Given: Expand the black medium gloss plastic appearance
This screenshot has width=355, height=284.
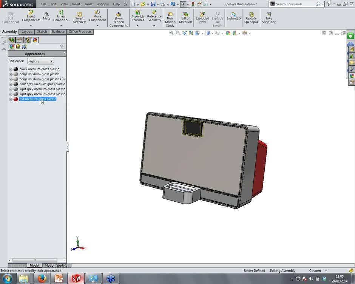Looking at the screenshot, I should tap(11, 69).
